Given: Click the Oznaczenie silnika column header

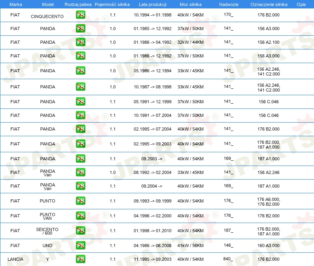Looking at the screenshot, I should coord(269,4).
